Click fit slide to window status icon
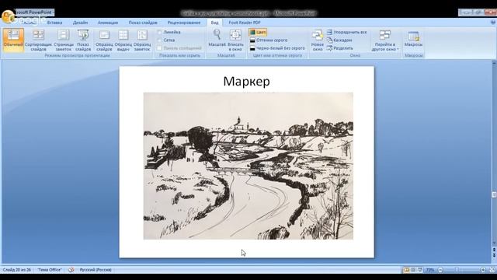Image resolution: width=497 pixels, height=280 pixels. 492,270
